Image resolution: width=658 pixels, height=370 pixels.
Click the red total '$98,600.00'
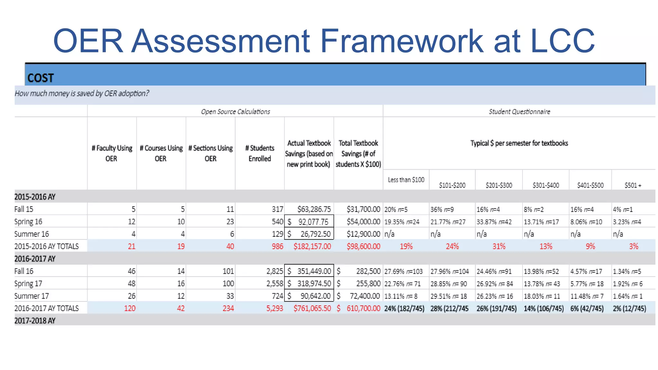tap(363, 246)
